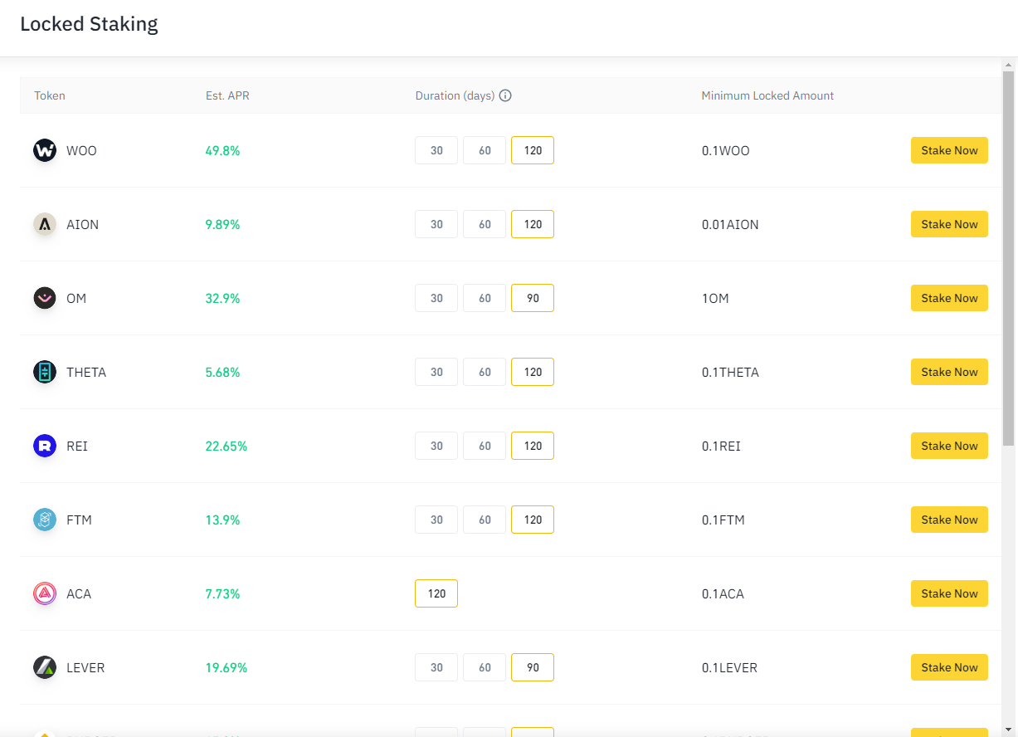This screenshot has height=737, width=1018.
Task: Click Stake Now for ACA
Action: (949, 593)
